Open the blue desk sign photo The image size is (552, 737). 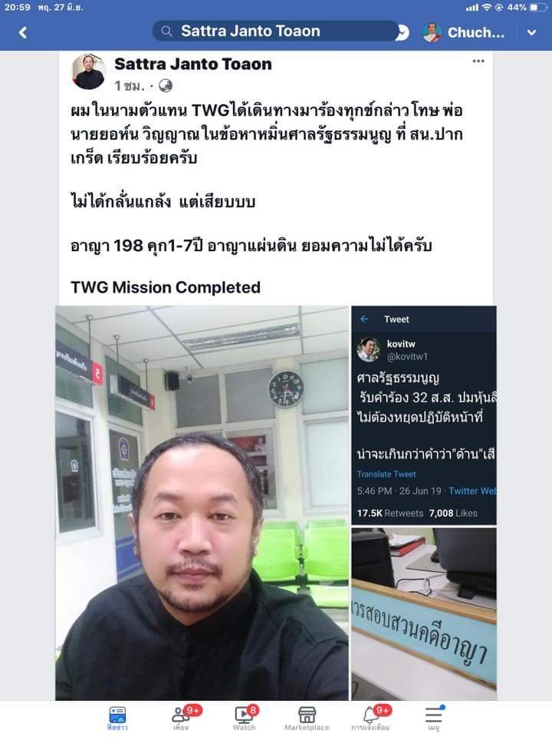click(x=424, y=614)
